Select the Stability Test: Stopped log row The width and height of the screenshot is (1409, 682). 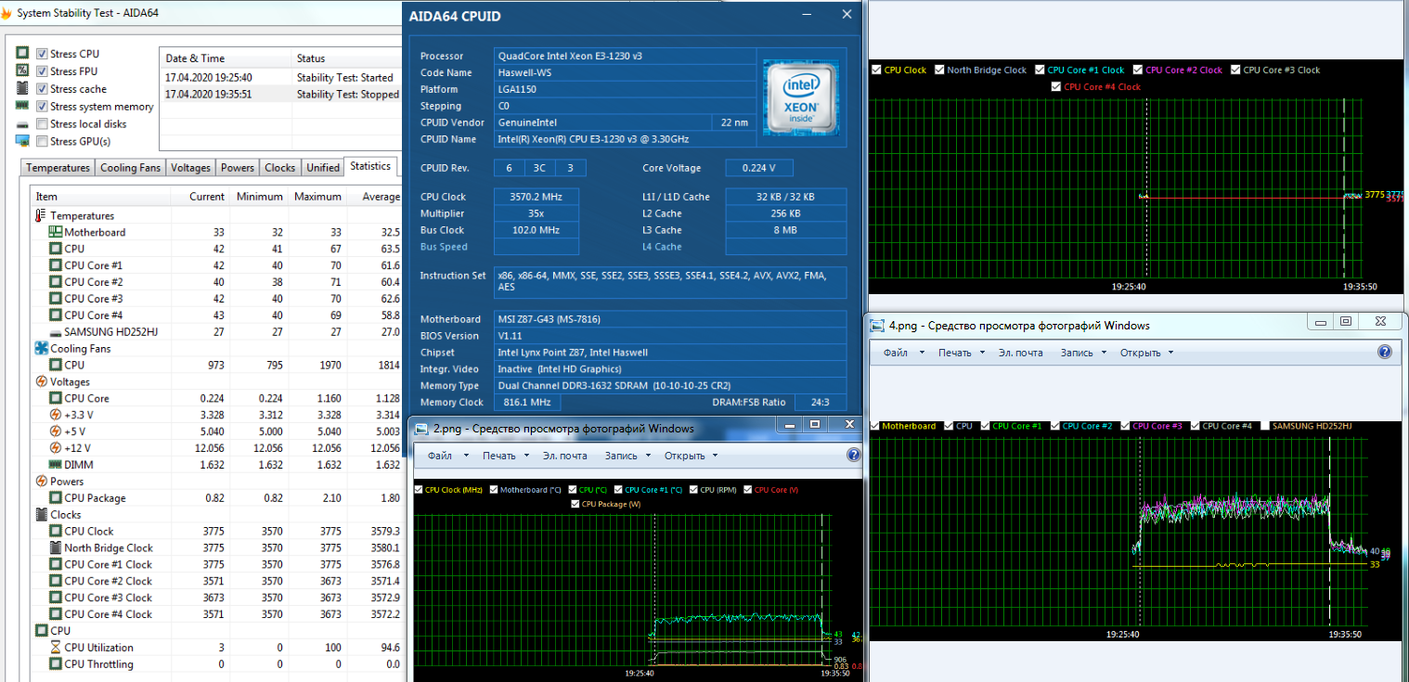pos(280,94)
